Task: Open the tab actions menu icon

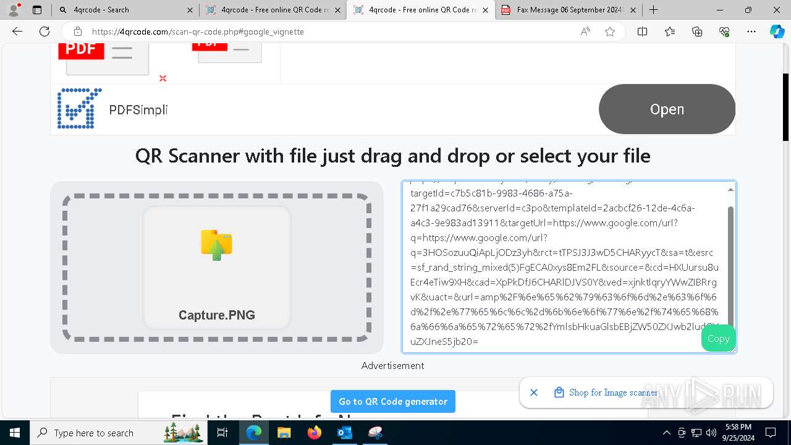Action: coord(37,10)
